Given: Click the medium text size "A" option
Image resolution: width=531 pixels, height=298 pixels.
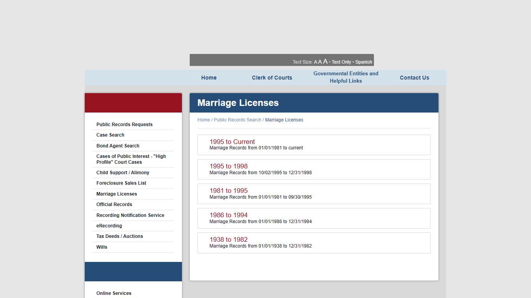Looking at the screenshot, I should click(320, 62).
